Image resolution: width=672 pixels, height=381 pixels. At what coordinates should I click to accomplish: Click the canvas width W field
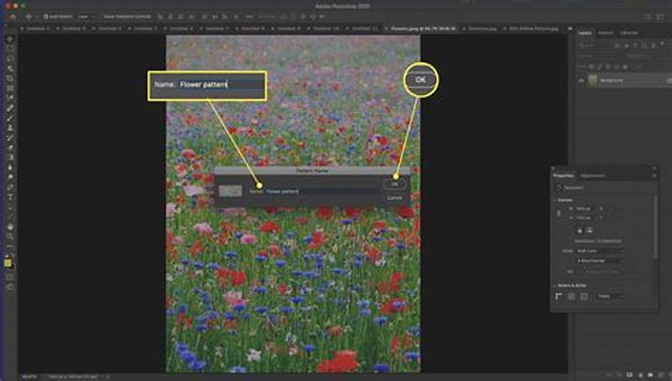(x=585, y=209)
